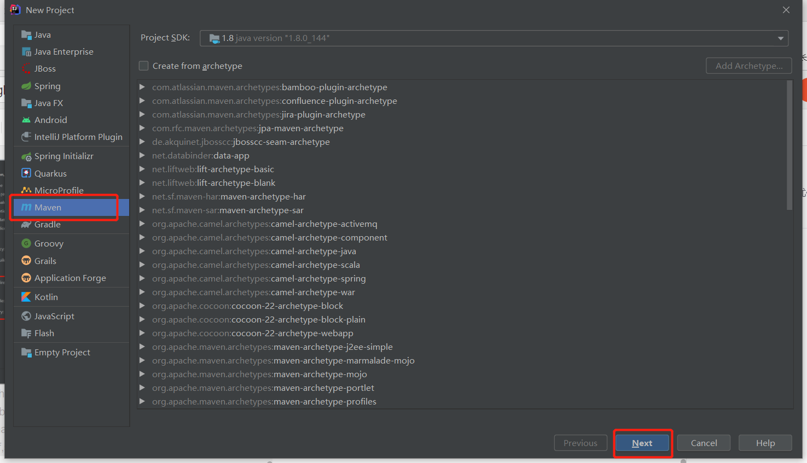This screenshot has width=807, height=463.
Task: Click the Quarkus icon
Action: [26, 173]
